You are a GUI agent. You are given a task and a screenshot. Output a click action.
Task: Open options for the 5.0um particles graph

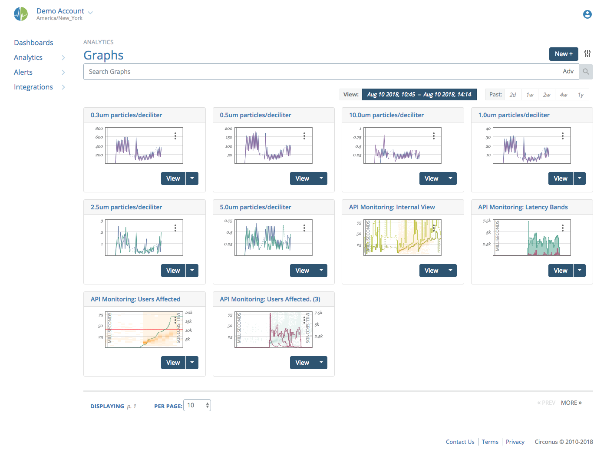[x=304, y=228]
